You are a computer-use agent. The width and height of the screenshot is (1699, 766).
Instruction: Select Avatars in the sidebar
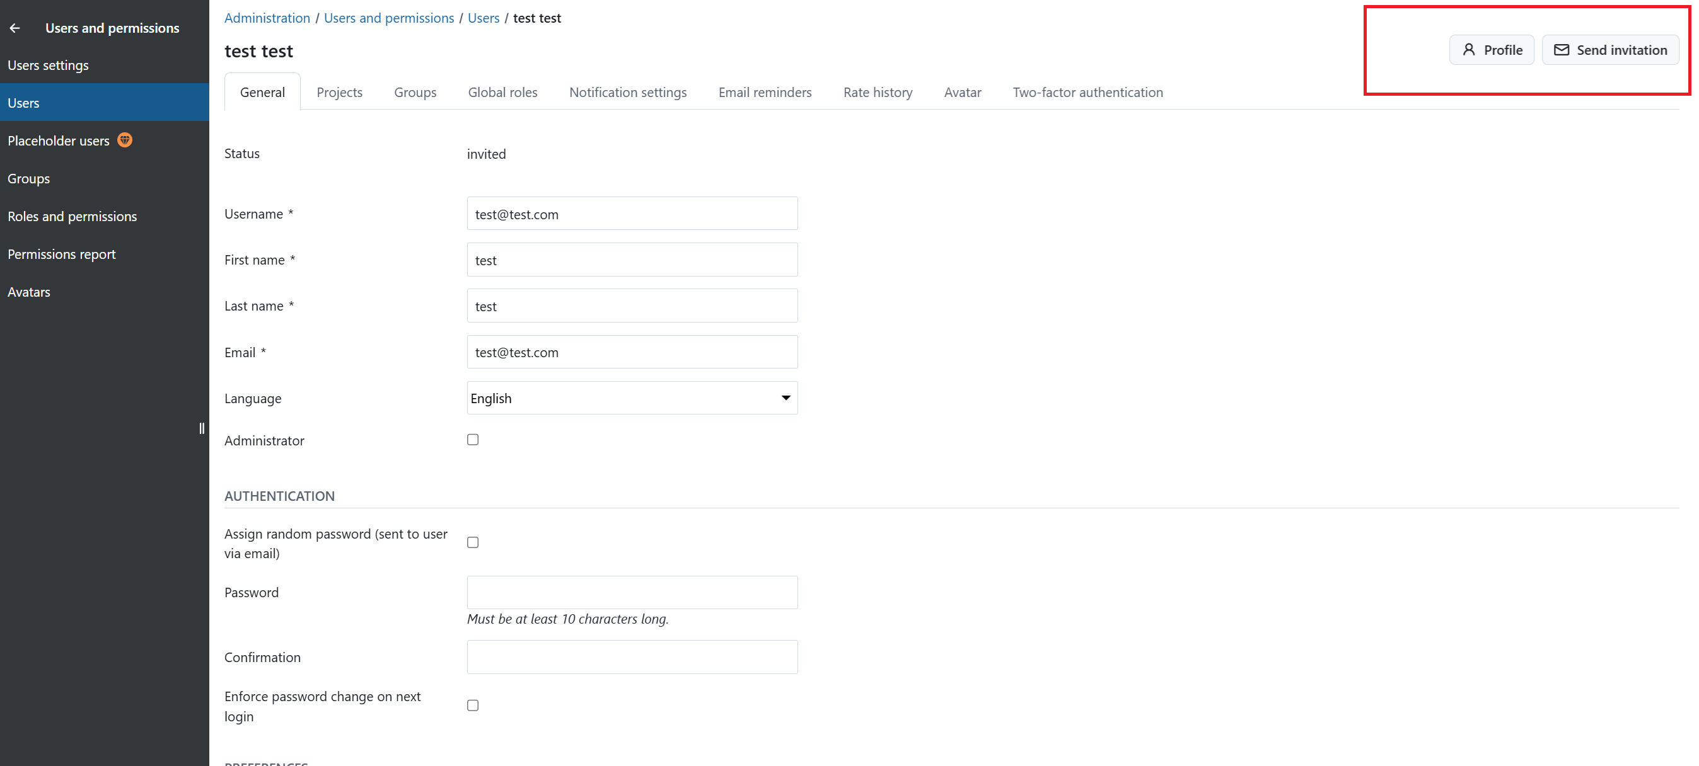point(28,292)
